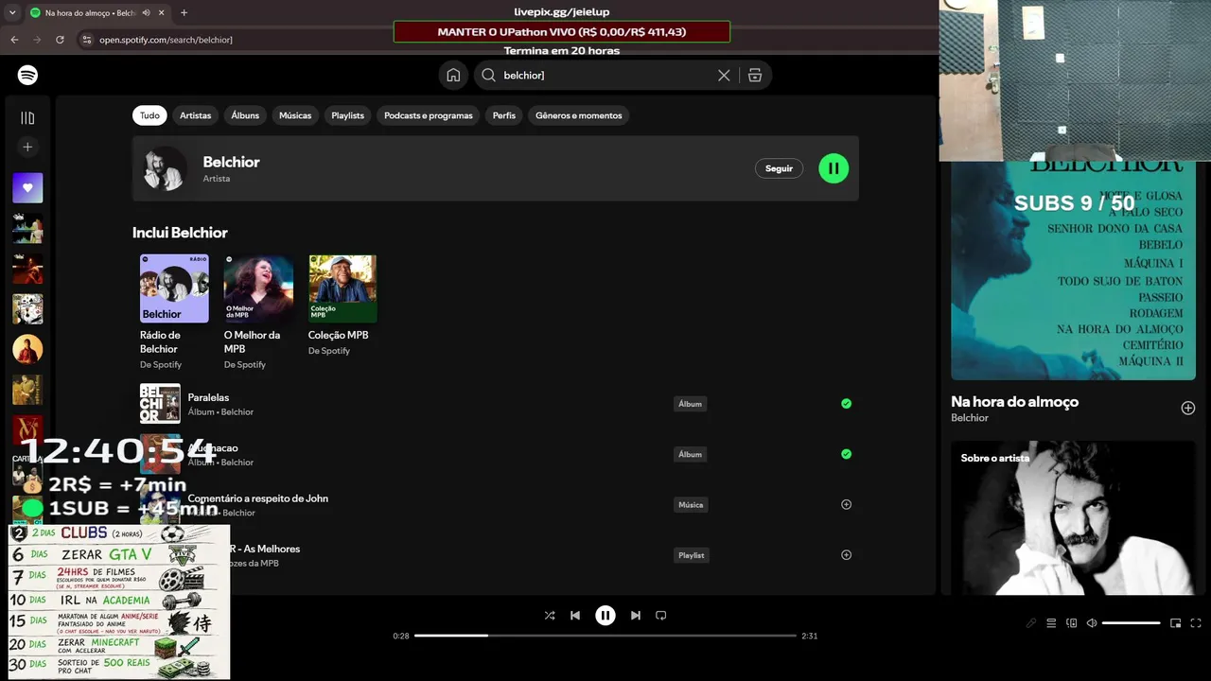Switch to the Artistas filter
Viewport: 1211px width, 681px height.
coord(196,115)
